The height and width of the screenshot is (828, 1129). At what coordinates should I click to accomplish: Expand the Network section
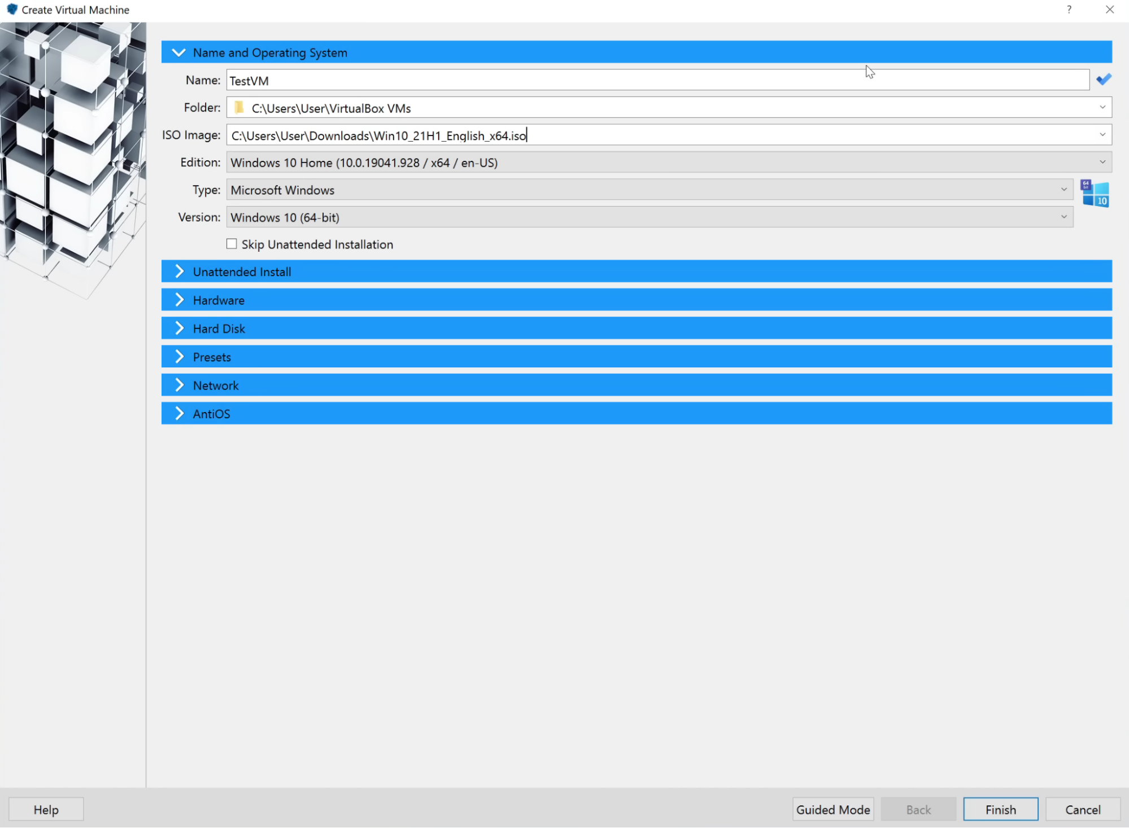point(637,385)
